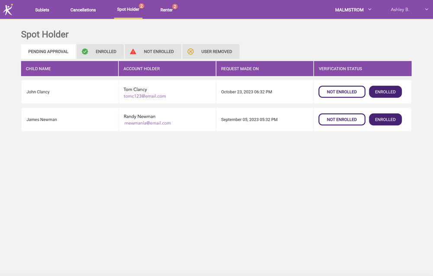Click the green checkmark Enrolled icon
The image size is (433, 276).
click(85, 51)
